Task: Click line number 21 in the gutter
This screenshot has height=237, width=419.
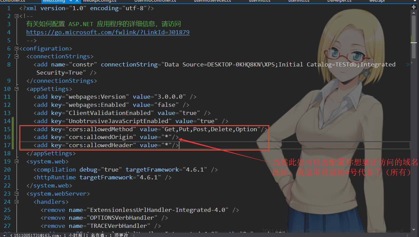Action: 7,177
